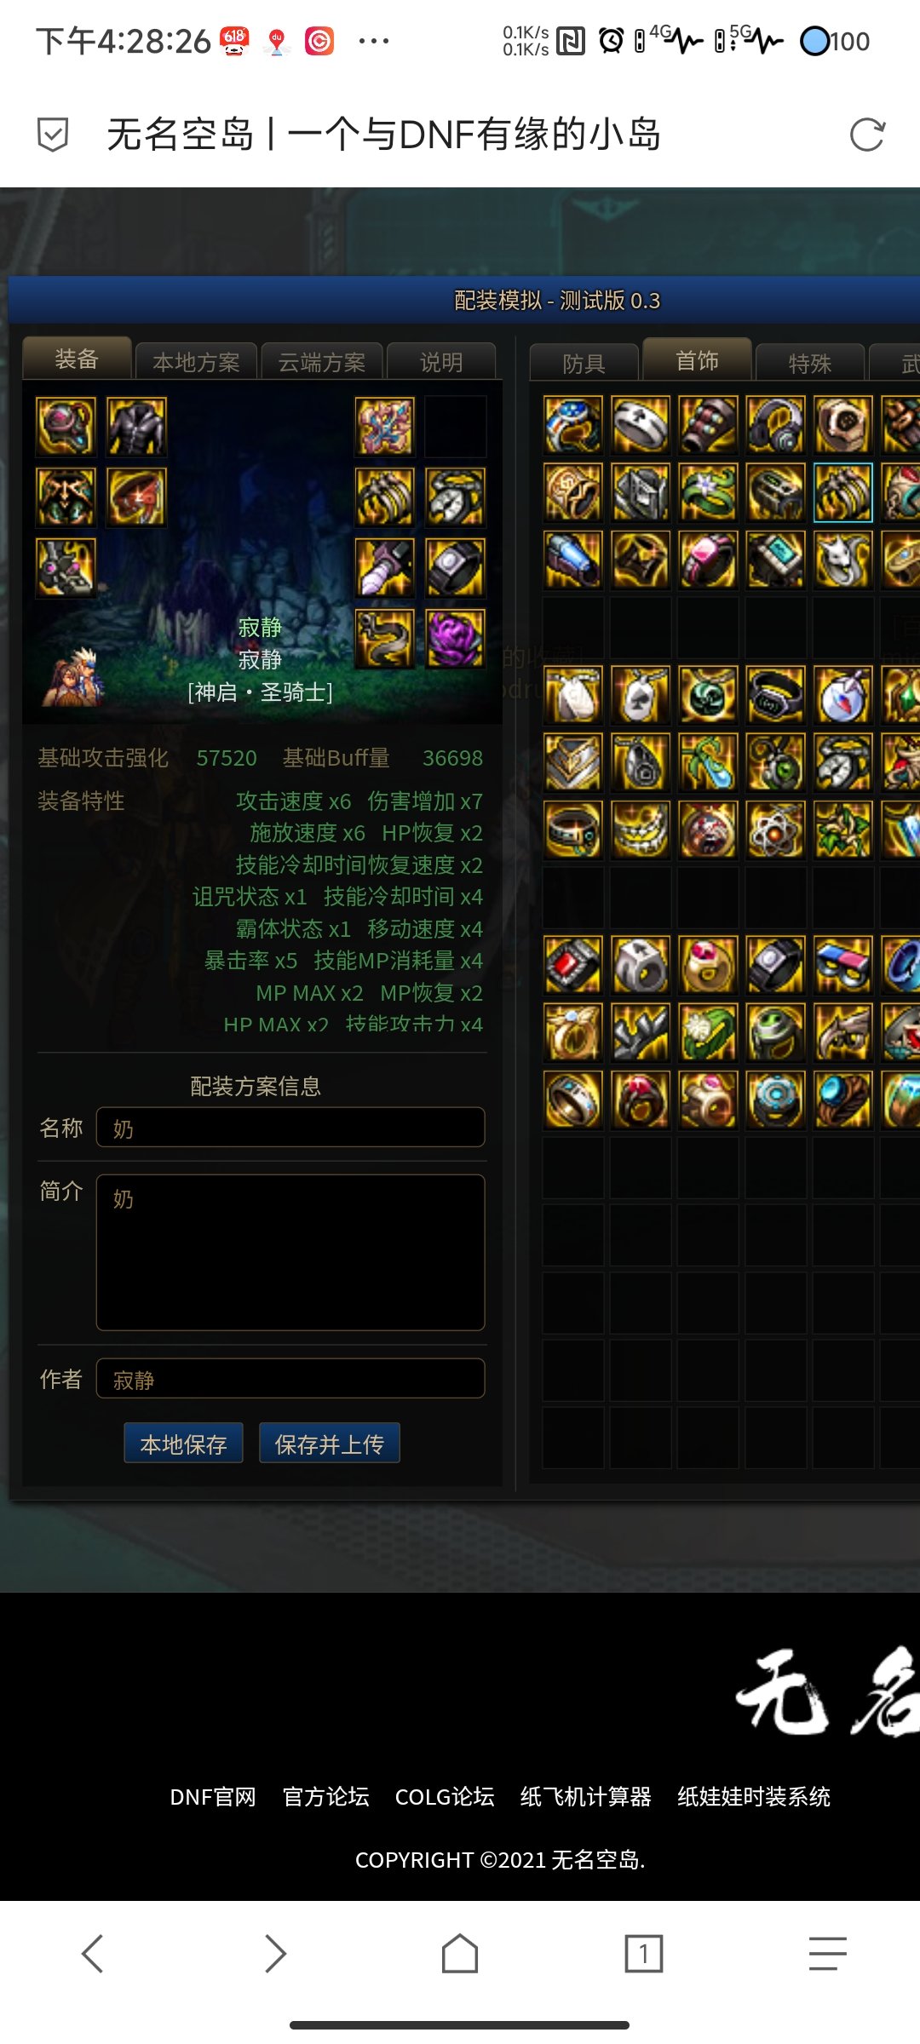
Task: Select the atom-symbol accessory icon
Action: (775, 830)
